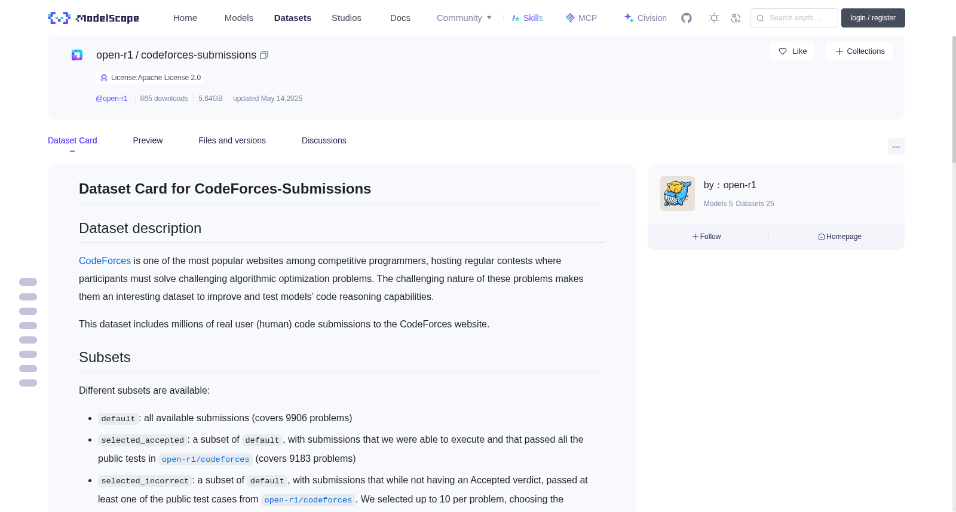Open open-r1/codeforces link in selected_accepted bullet
The height and width of the screenshot is (512, 956).
point(206,459)
